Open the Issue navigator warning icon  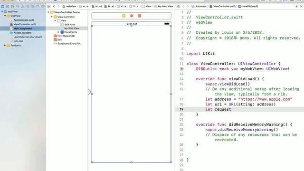coord(23,6)
